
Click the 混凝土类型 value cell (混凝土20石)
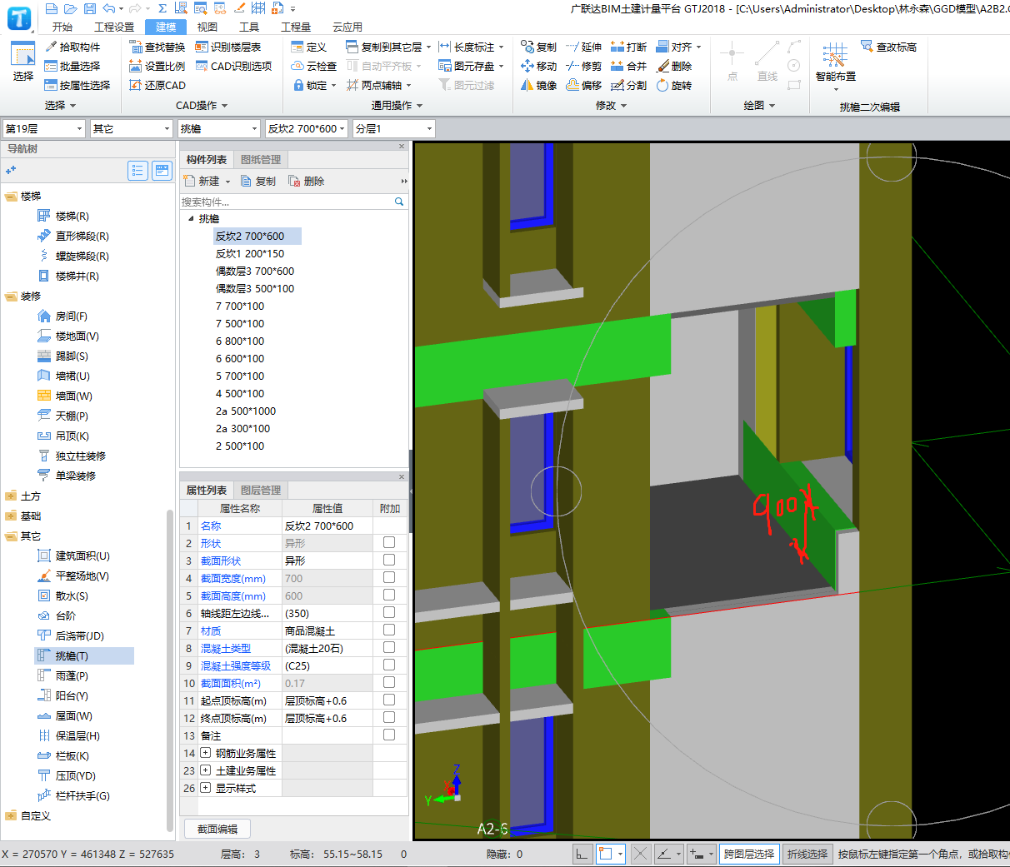[327, 648]
